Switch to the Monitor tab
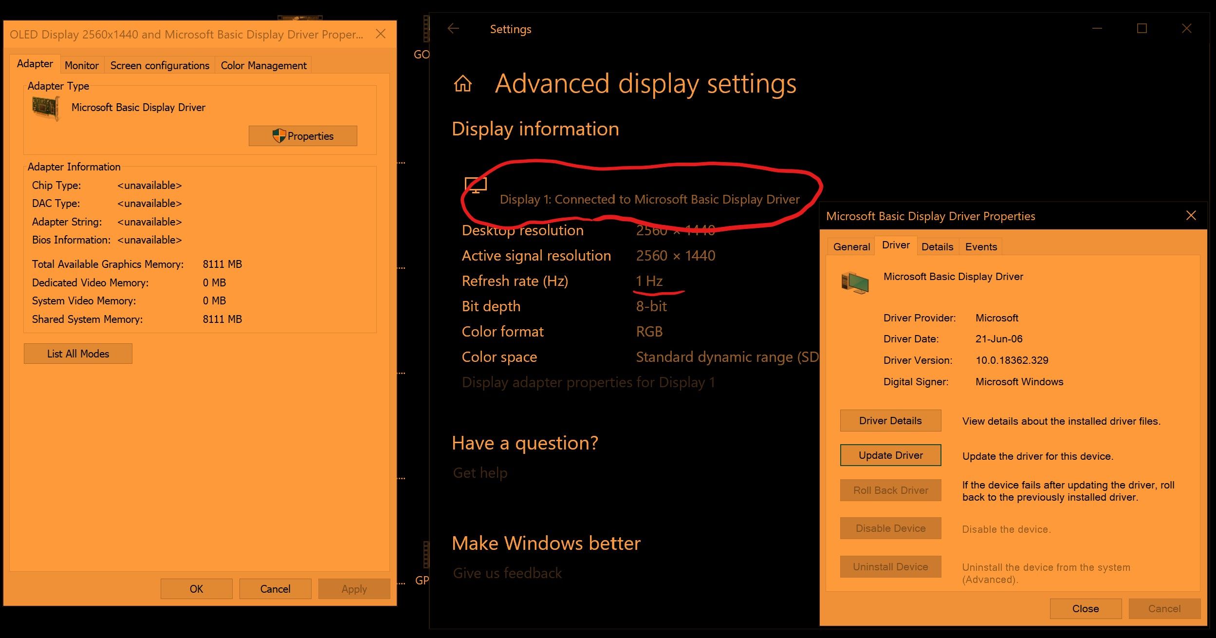1216x638 pixels. pos(82,65)
